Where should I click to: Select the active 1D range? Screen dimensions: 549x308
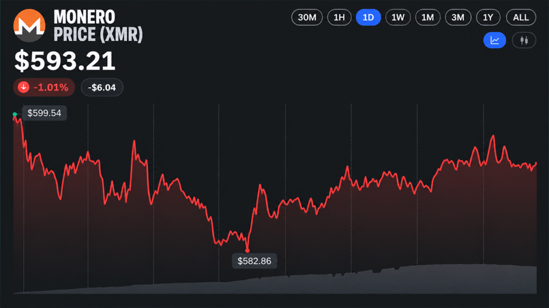[x=368, y=18]
